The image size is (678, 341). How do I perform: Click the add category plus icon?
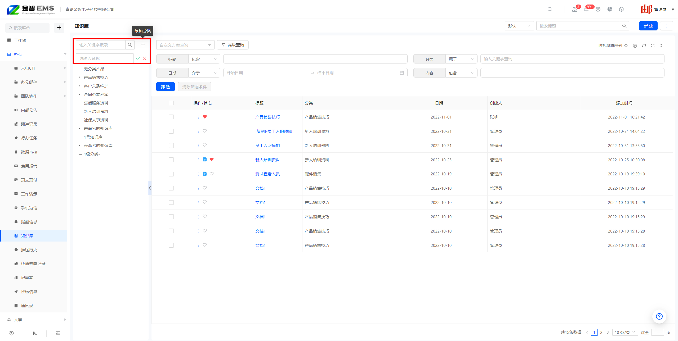pyautogui.click(x=143, y=45)
